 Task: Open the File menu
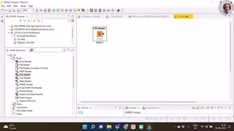tap(3, 6)
